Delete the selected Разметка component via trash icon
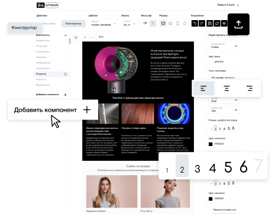This screenshot has width=272, height=214. click(x=66, y=74)
